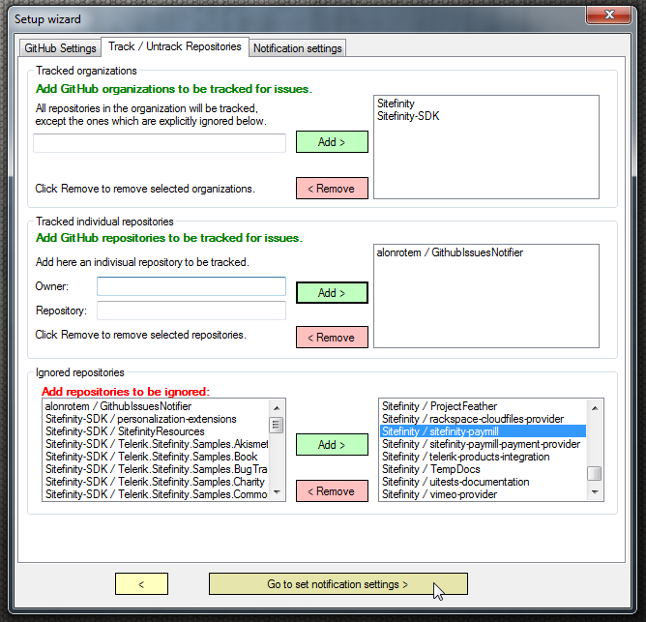Select Sitefinity-SDK / Telerik.Sitefinity.Samples.BugTra row
Image resolution: width=646 pixels, height=622 pixels.
coord(156,469)
